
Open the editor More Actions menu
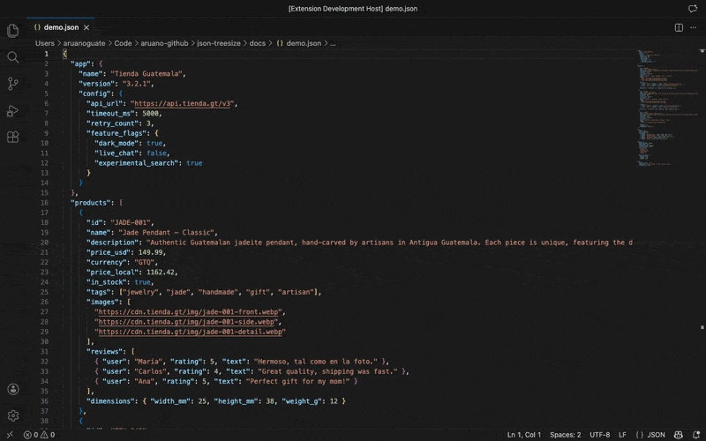tap(694, 27)
